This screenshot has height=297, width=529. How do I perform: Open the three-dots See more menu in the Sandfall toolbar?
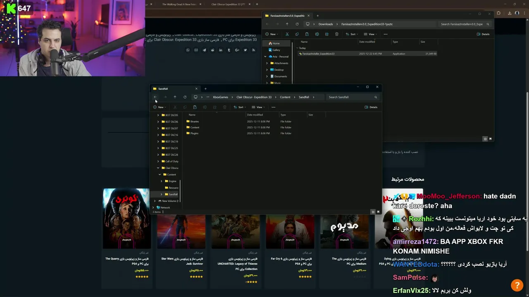[273, 107]
